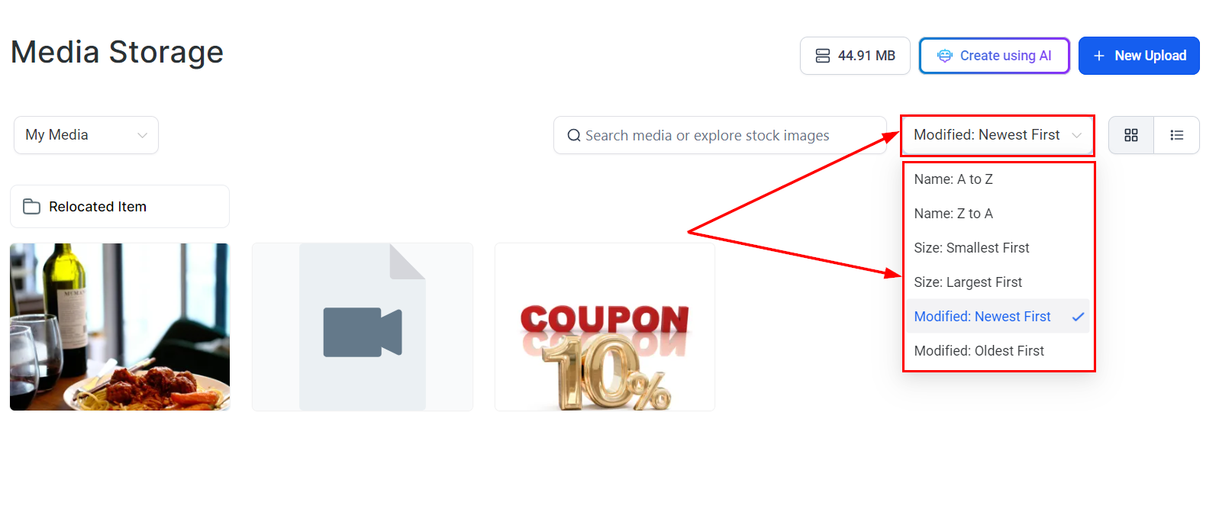Open the Relocated Item folder icon
Screen dimensions: 1219x525
pyautogui.click(x=31, y=207)
